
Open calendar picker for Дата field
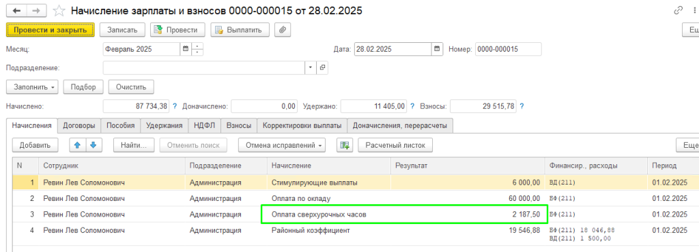(x=438, y=49)
